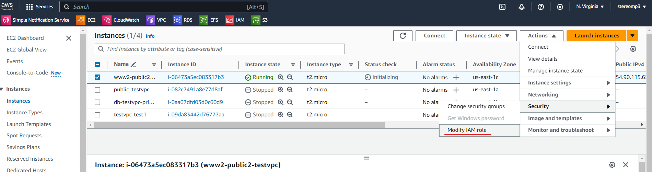Check the db-testvpc-pri instance checkbox
The height and width of the screenshot is (172, 652).
(x=97, y=102)
